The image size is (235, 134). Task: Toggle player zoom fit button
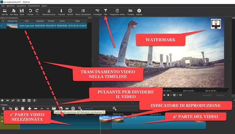click(x=168, y=95)
